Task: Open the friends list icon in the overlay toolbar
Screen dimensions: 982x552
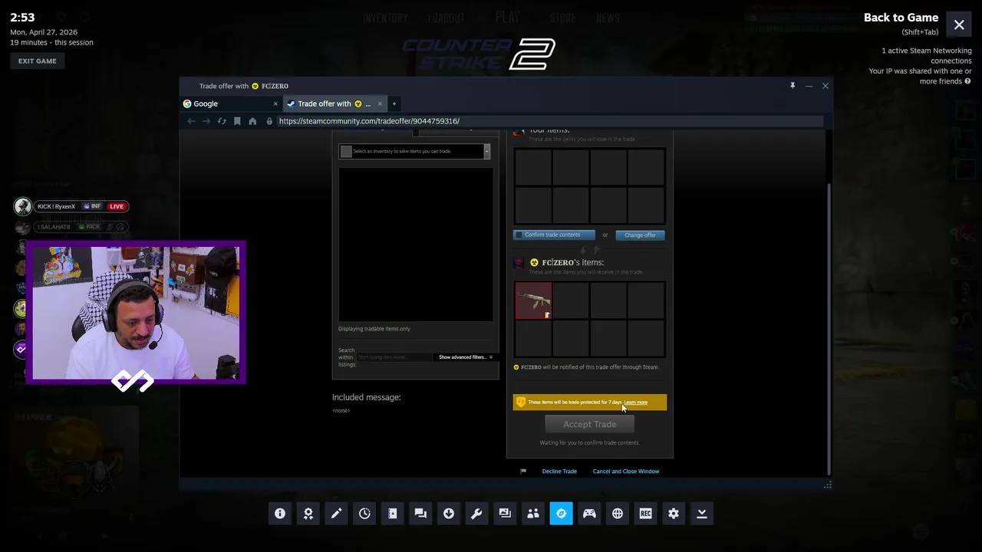Action: [x=533, y=514]
